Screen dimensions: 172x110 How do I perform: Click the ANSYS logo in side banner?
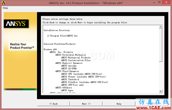pos(16,24)
